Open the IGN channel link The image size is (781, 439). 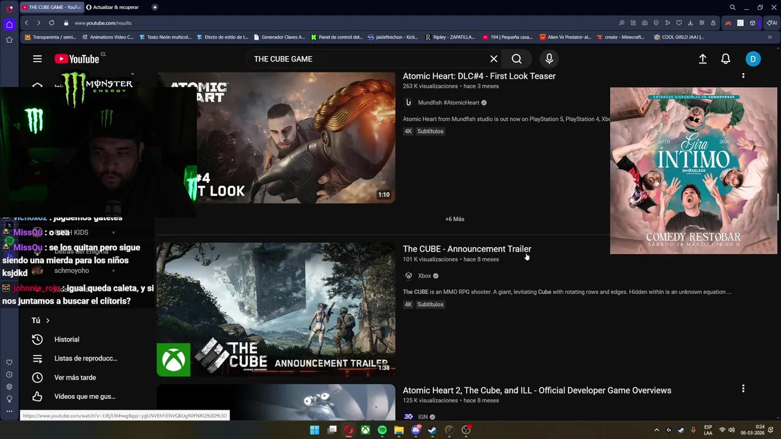pos(423,417)
